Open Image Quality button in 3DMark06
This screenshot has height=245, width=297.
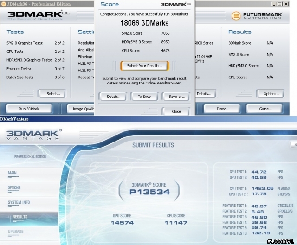(81, 109)
